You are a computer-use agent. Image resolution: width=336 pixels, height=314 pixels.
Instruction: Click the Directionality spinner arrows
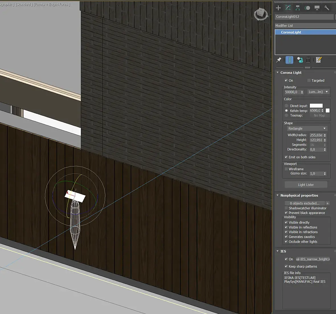point(325,149)
